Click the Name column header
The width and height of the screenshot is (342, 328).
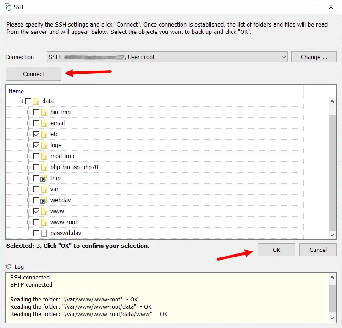[16, 91]
